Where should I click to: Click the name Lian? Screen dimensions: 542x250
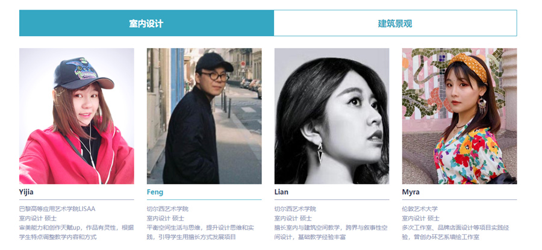click(281, 192)
